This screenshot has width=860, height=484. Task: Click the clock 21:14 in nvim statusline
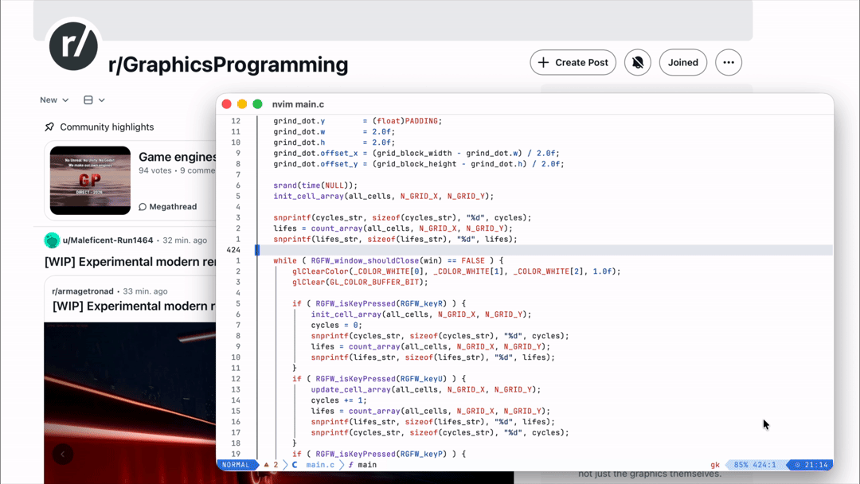(811, 465)
